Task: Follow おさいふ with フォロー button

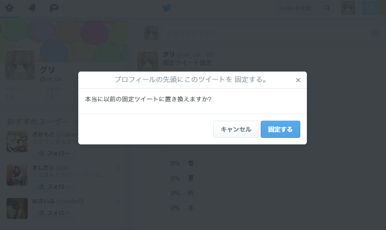Action: pyautogui.click(x=54, y=213)
